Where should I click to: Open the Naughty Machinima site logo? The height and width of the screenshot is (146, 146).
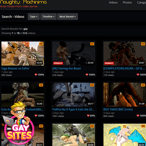tap(23, 4)
